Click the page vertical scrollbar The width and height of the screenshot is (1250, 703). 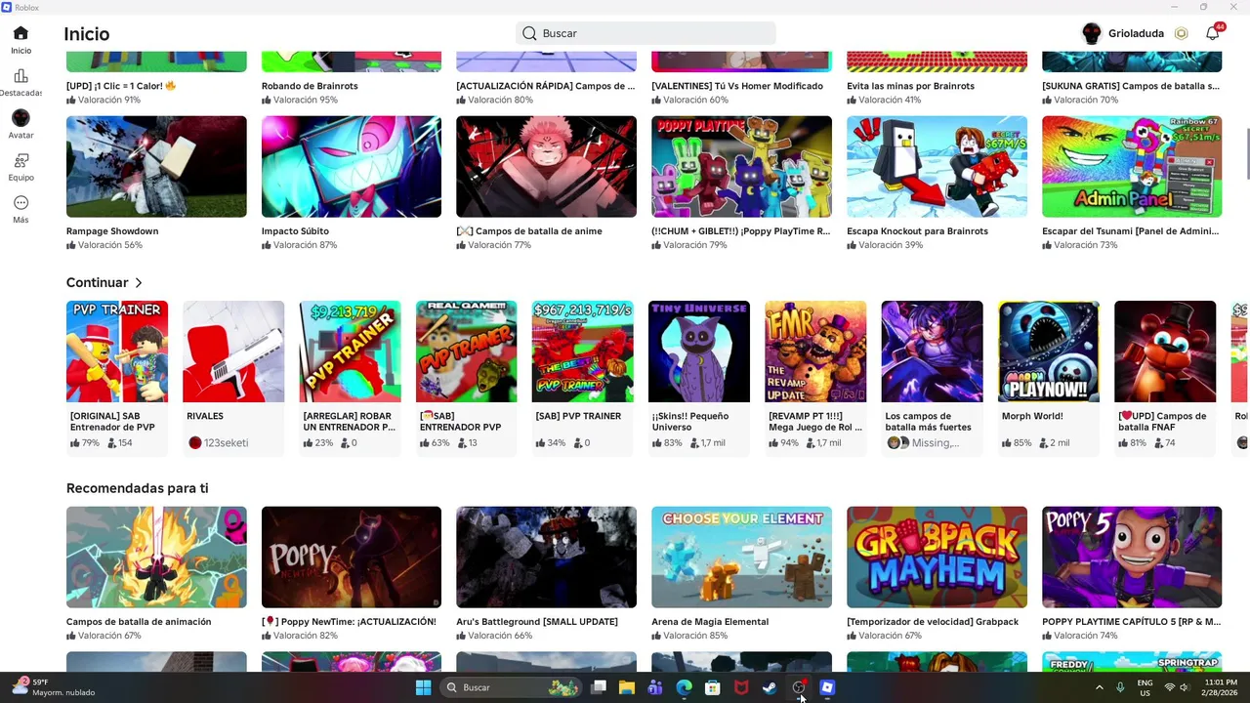1246,156
